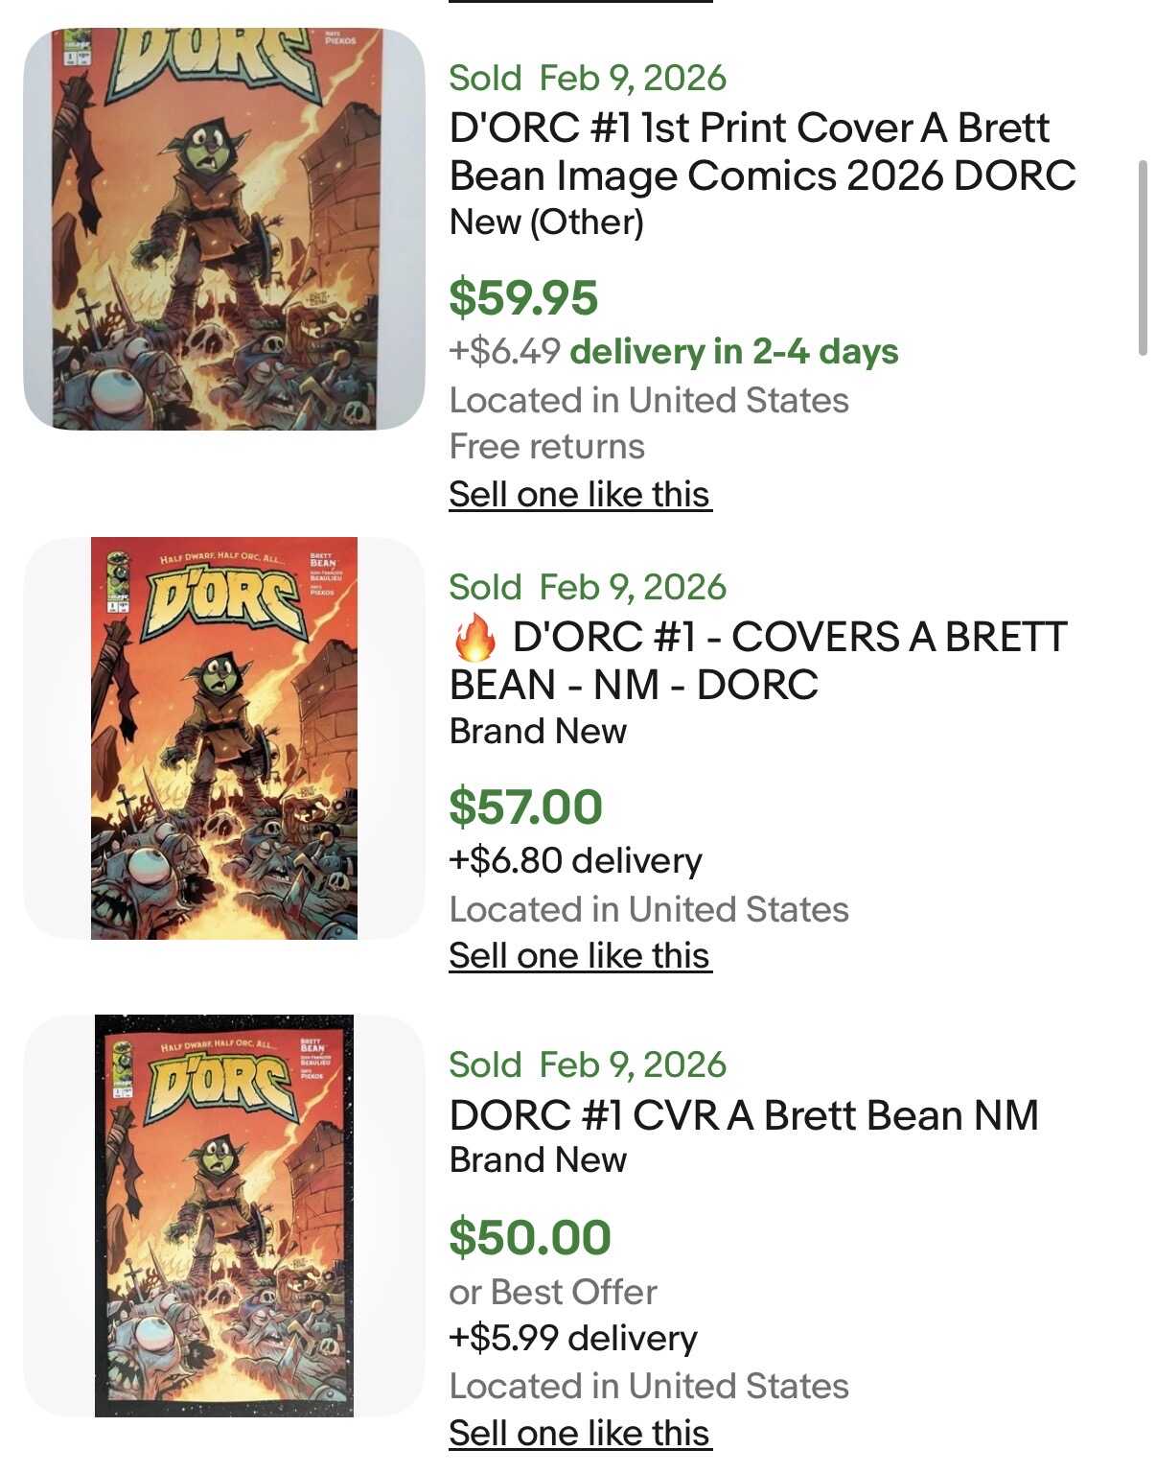
Task: Click the "Free returns" label
Action: point(546,447)
